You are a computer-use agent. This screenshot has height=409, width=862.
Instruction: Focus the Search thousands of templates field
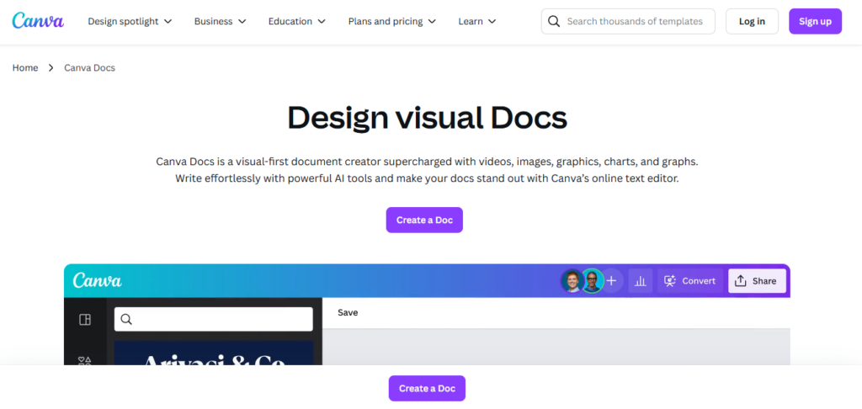pos(628,21)
